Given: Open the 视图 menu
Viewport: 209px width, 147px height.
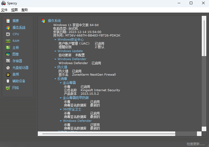Looking at the screenshot, I should pyautogui.click(x=14, y=10).
